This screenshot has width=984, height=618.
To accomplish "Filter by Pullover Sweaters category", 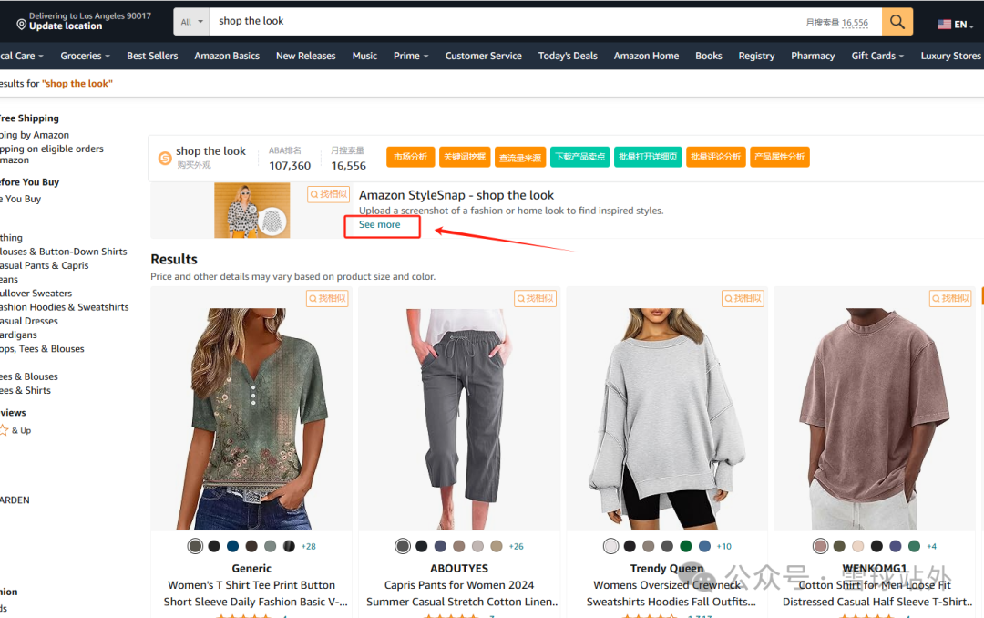I will pyautogui.click(x=36, y=294).
